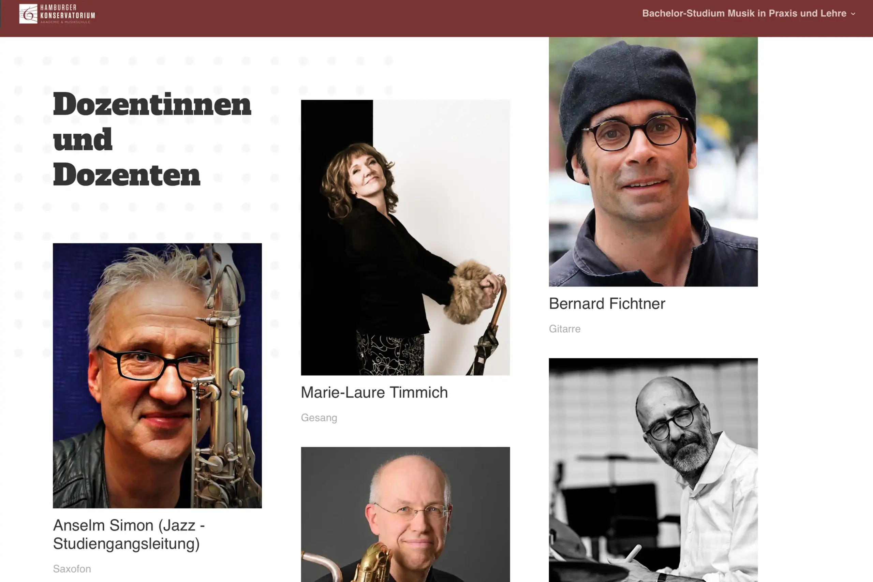Open Anselm Simon's saxophone portrait photo
This screenshot has height=582, width=873.
157,376
